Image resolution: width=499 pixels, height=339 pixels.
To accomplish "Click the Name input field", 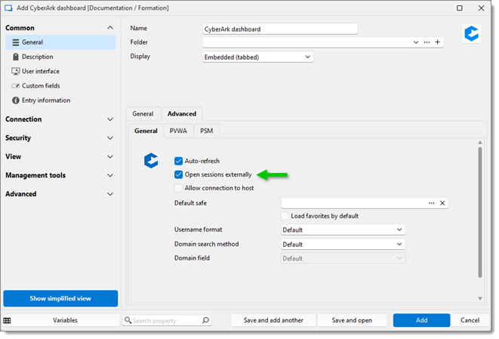I will (x=279, y=29).
